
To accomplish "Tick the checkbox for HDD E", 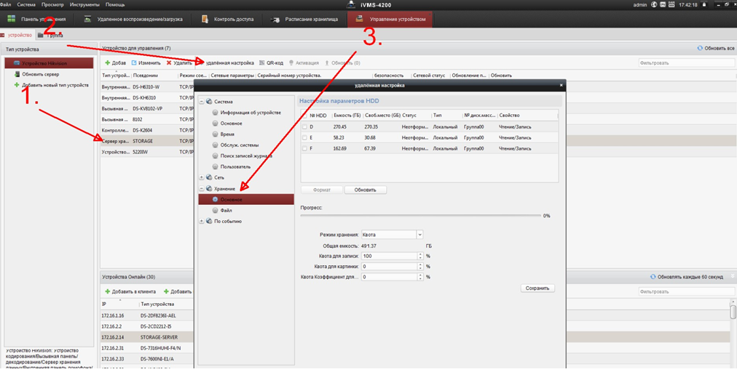I will pyautogui.click(x=304, y=137).
